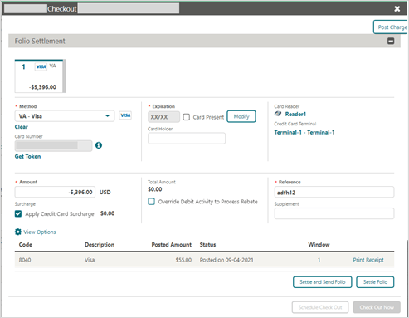Select the 8040 code cell
This screenshot has width=409, height=318.
click(25, 260)
